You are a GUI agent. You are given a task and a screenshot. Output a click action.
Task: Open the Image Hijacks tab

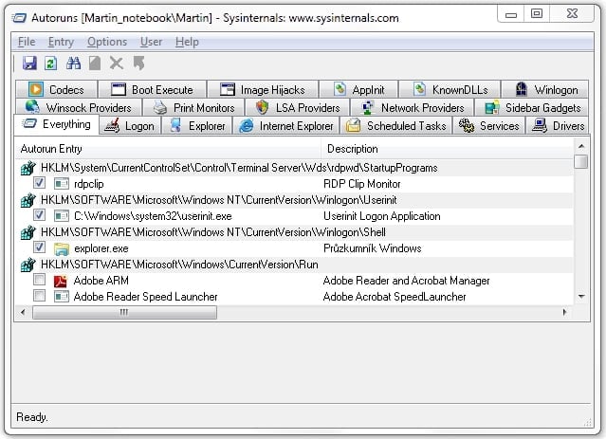tap(263, 89)
